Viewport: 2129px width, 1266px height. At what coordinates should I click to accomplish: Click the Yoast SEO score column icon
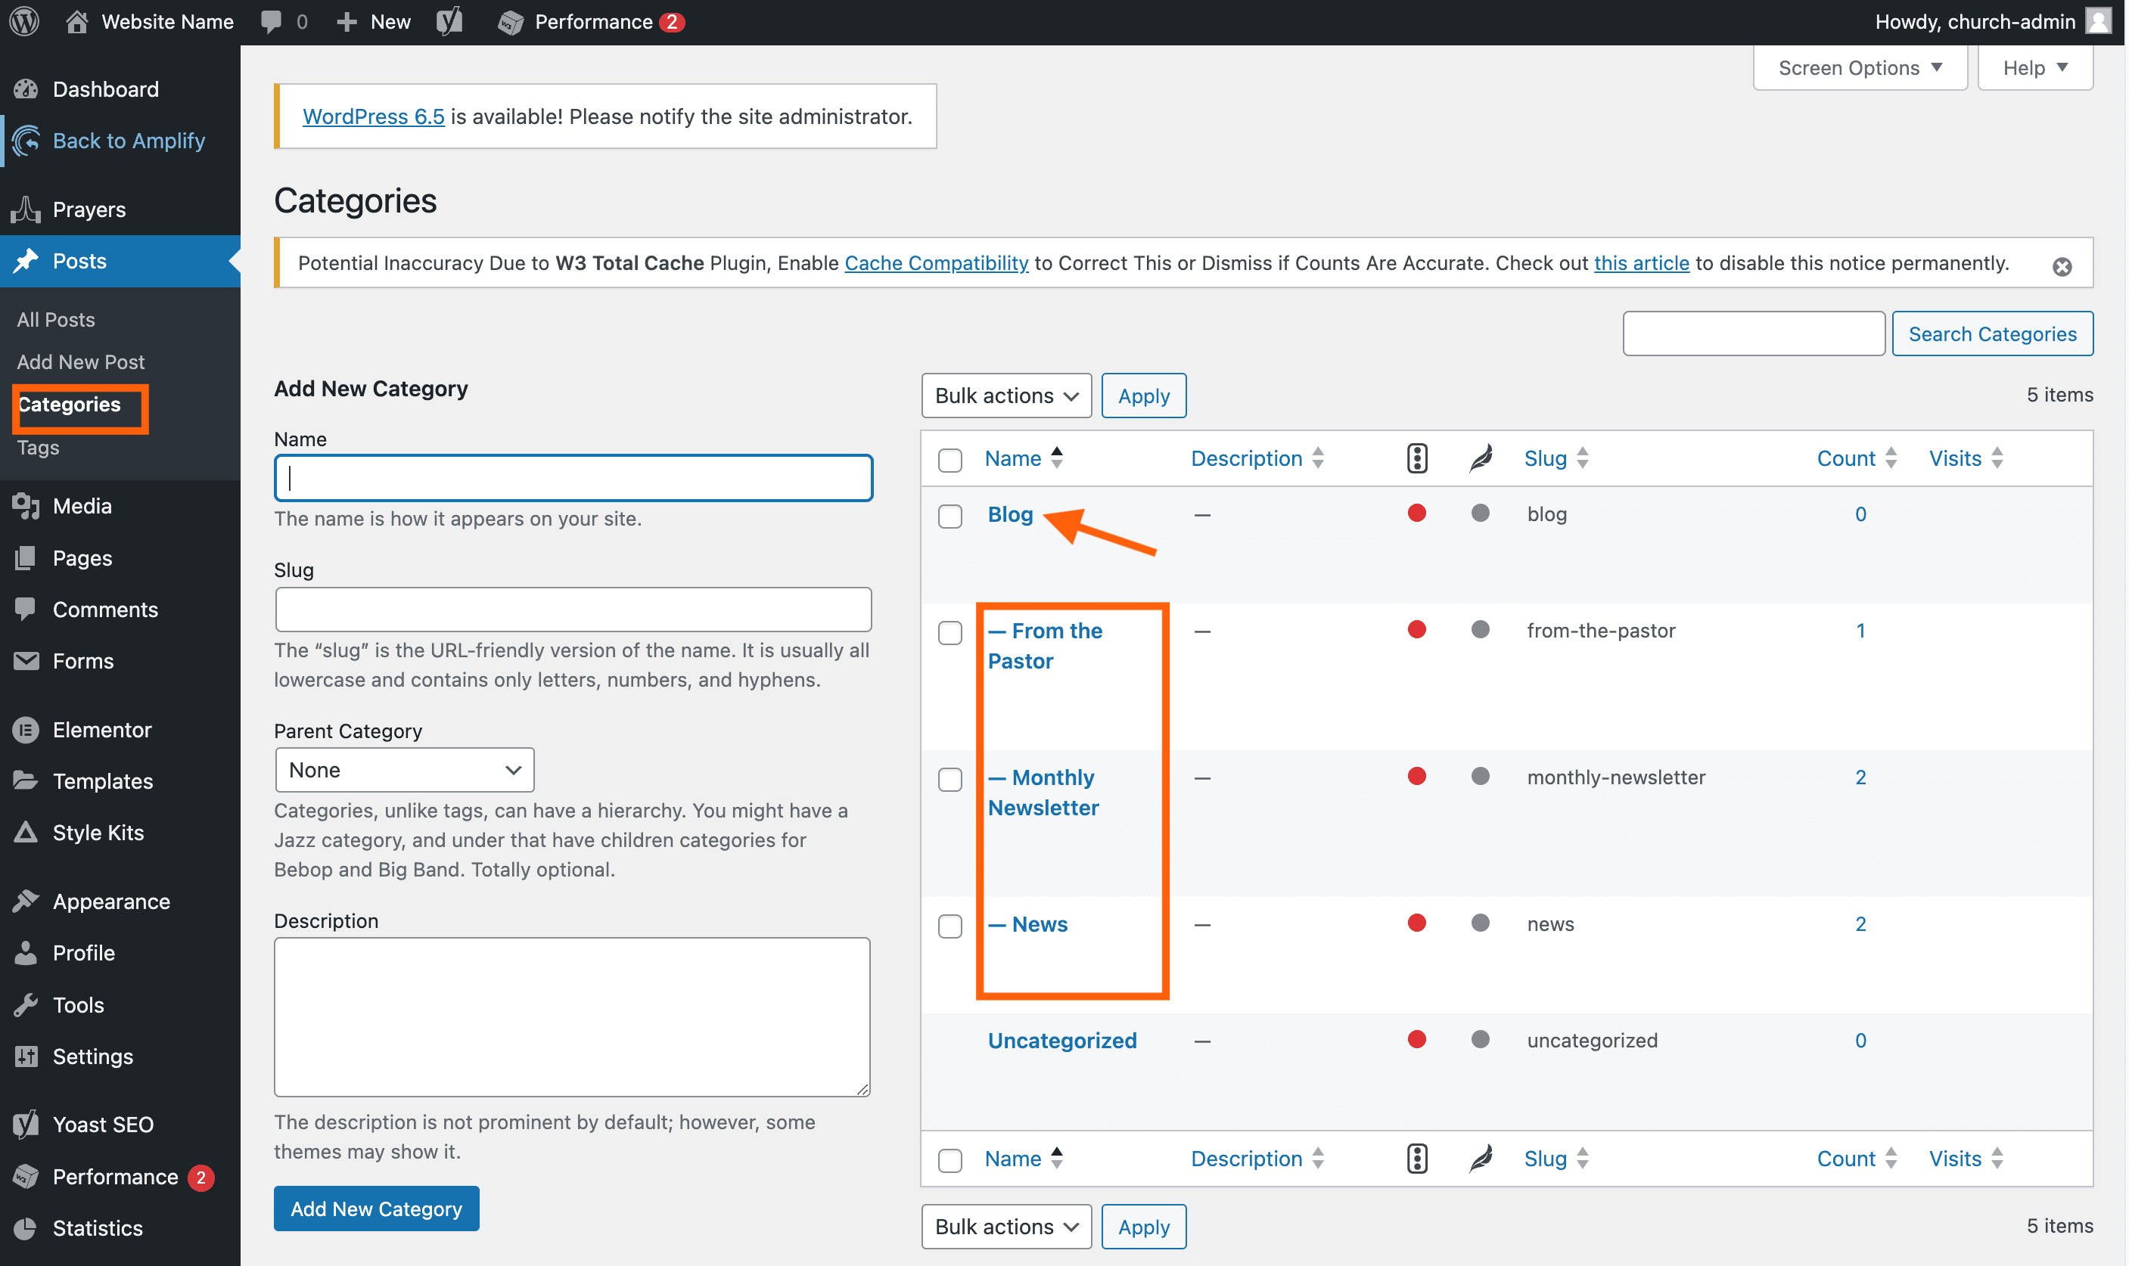point(1416,458)
